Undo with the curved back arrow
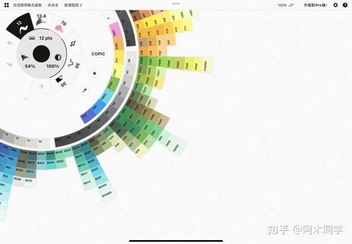352x244 pixels. [10, 43]
